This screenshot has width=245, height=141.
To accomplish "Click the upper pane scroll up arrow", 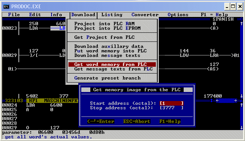I will pos(242,24).
